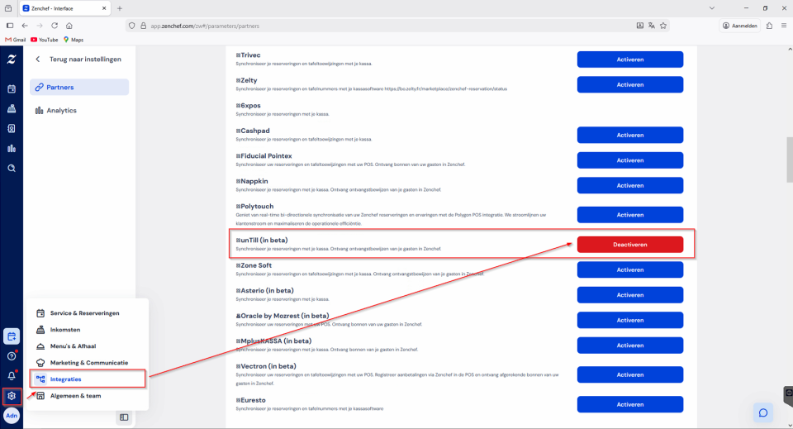Activate the Fiducial Pointex integration
This screenshot has width=793, height=429.
[630, 160]
